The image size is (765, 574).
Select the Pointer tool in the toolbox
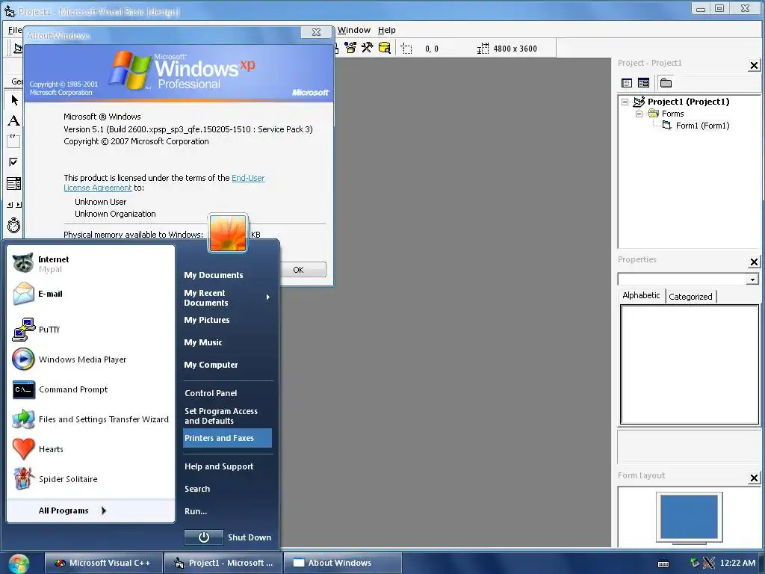[x=14, y=100]
